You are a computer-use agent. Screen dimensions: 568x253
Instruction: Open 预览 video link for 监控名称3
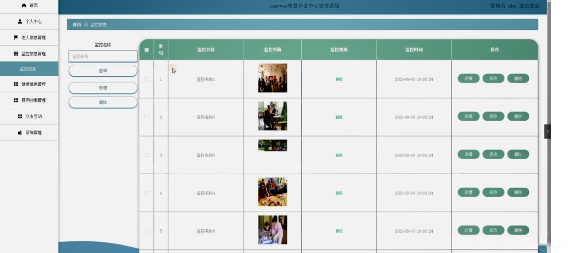pos(339,155)
